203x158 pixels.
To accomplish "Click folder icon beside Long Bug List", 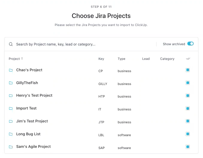I will (x=11, y=134).
